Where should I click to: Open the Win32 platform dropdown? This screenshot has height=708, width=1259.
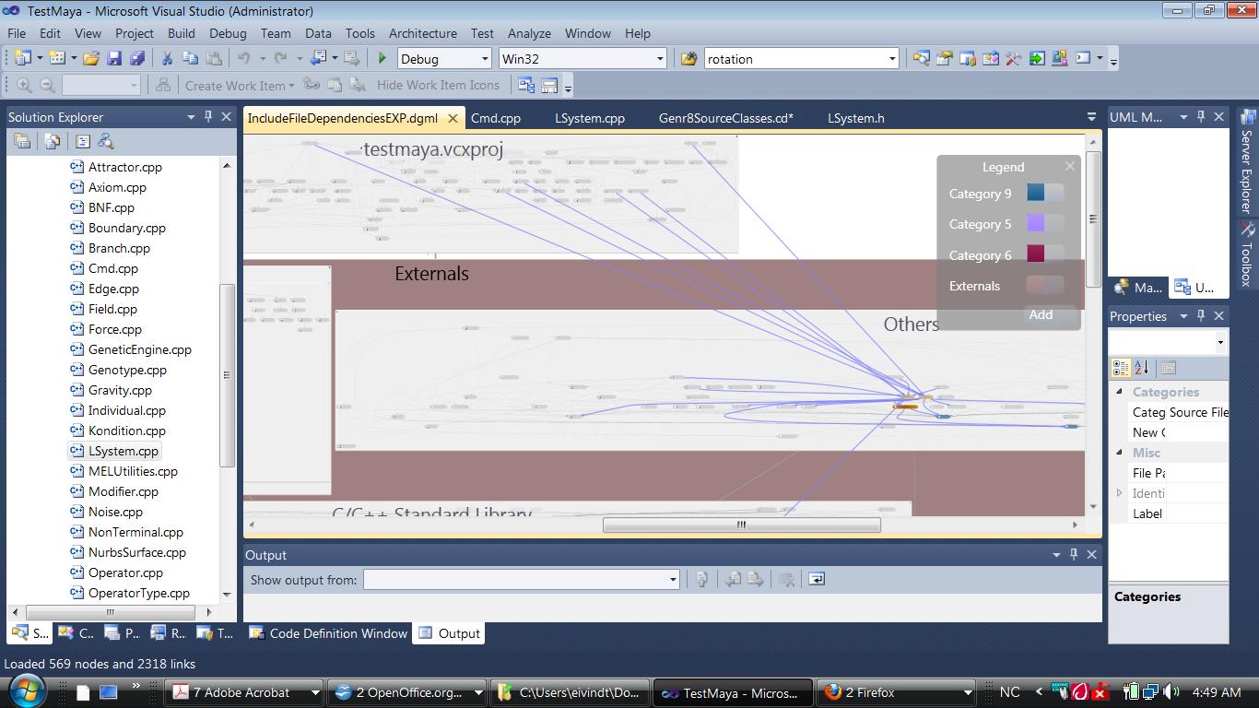click(x=660, y=58)
